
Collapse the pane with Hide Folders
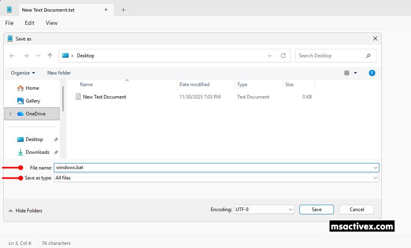click(x=25, y=211)
